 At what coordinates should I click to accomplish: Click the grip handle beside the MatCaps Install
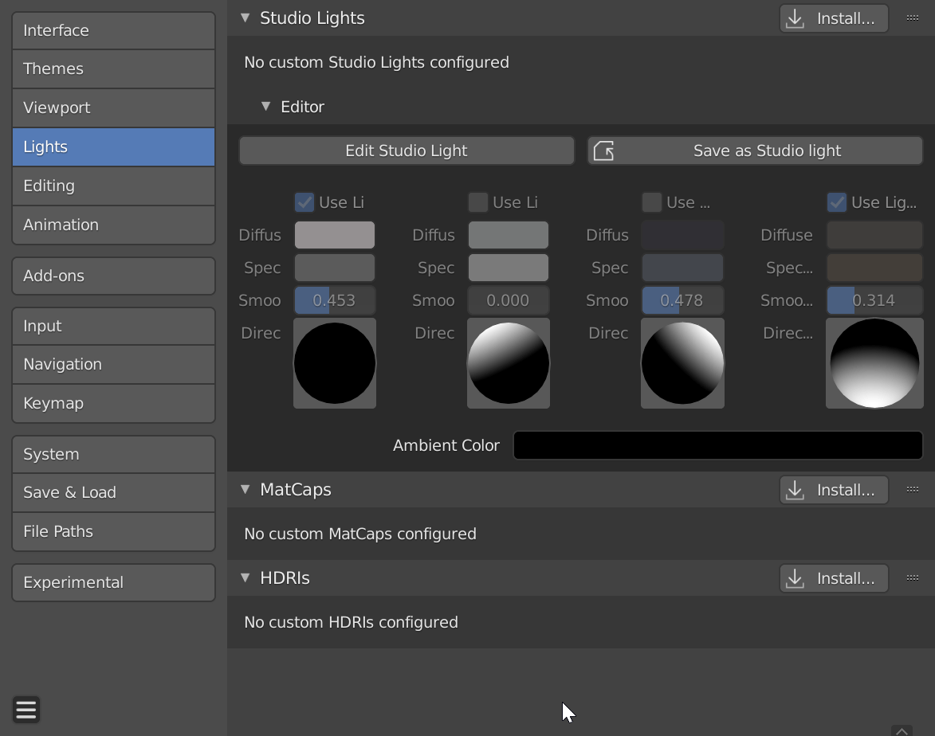point(912,489)
